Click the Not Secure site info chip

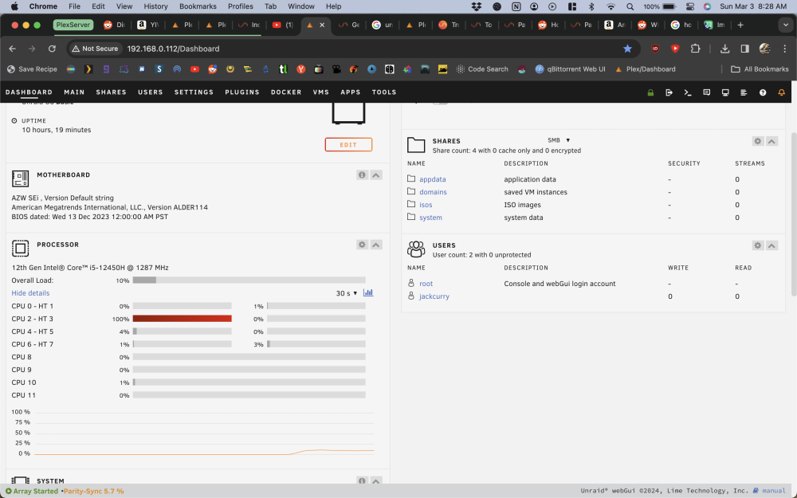(x=96, y=49)
